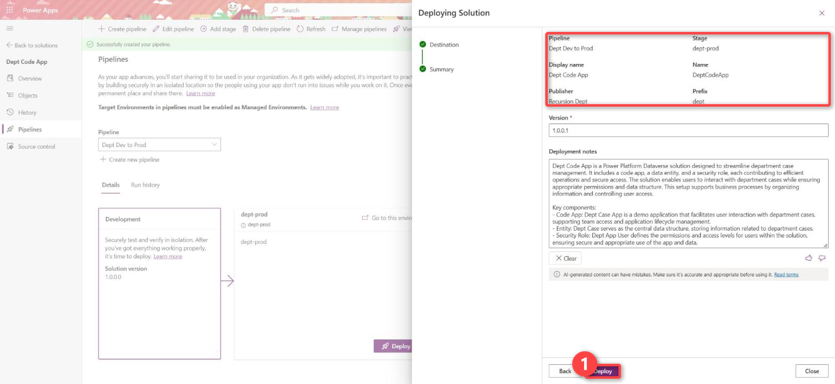Click the Summary step in the wizard
The width and height of the screenshot is (835, 384).
tap(441, 69)
